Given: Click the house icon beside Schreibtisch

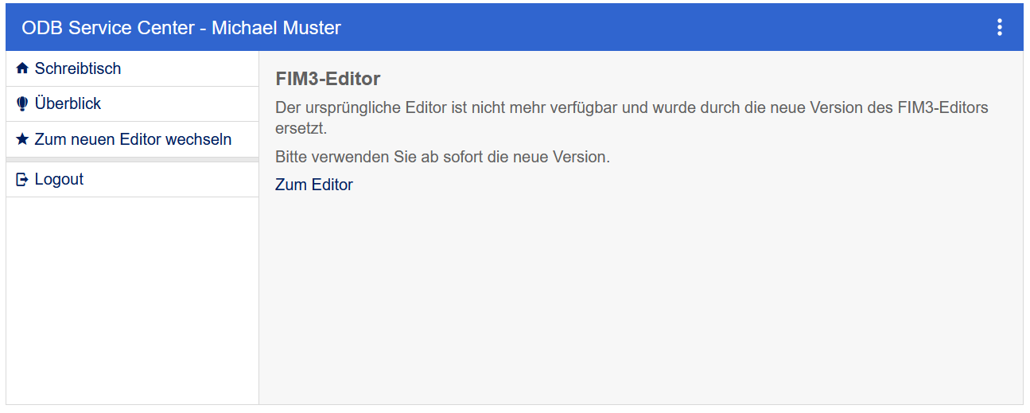Looking at the screenshot, I should coord(22,68).
